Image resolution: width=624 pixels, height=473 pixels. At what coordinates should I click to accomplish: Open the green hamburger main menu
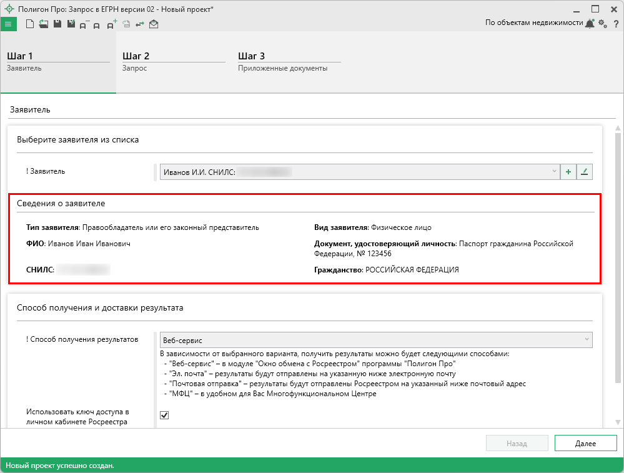click(x=8, y=24)
